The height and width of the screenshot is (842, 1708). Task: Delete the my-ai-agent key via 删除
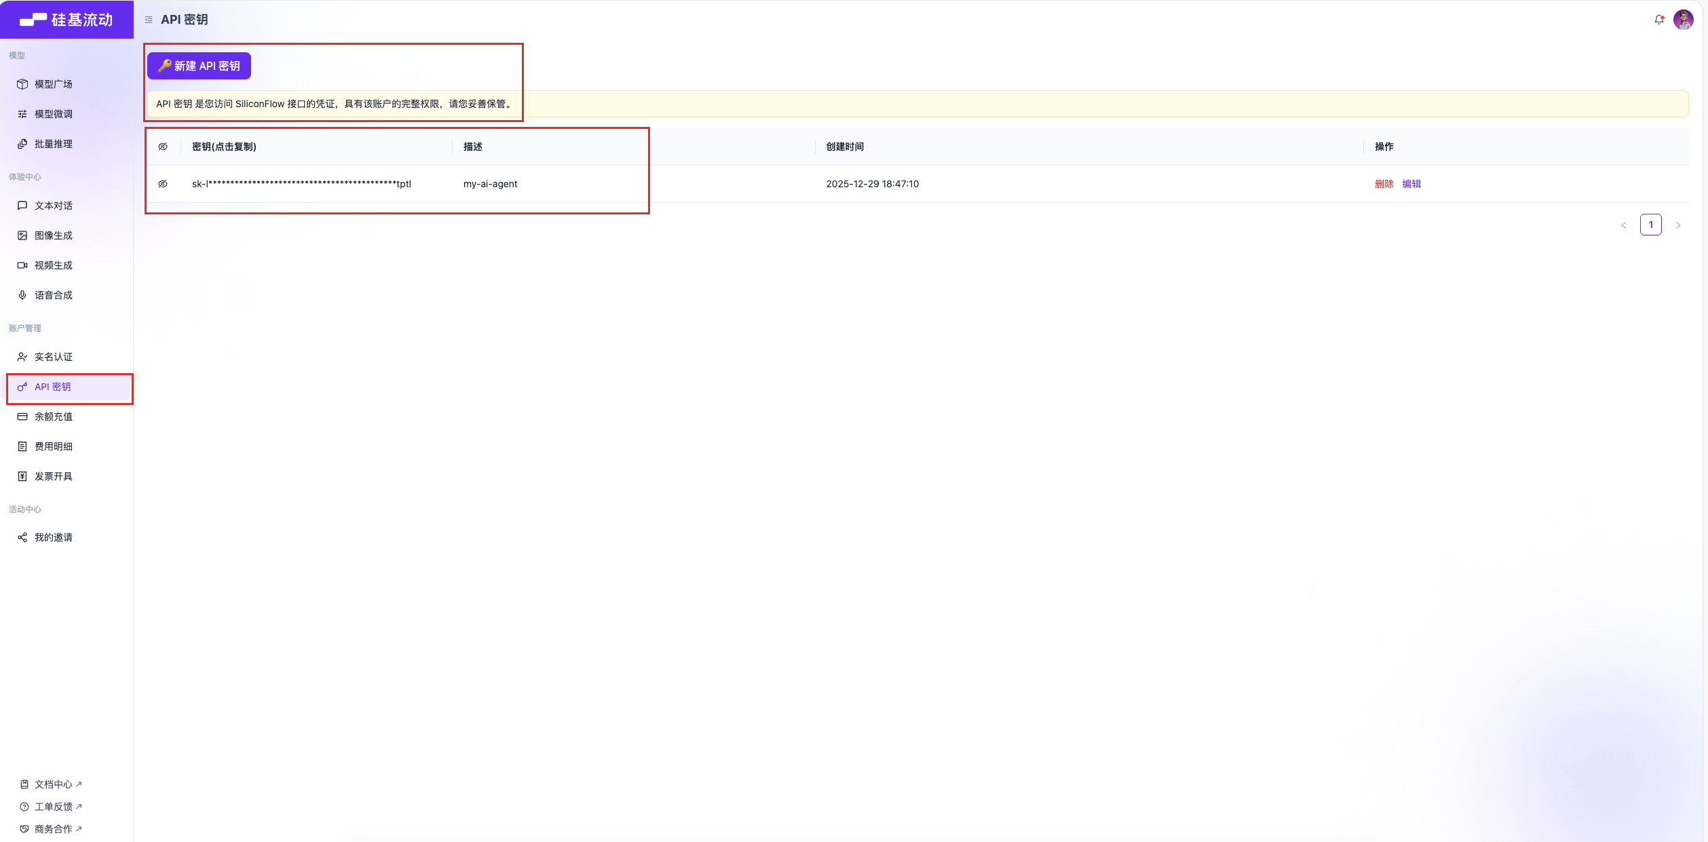pos(1384,184)
